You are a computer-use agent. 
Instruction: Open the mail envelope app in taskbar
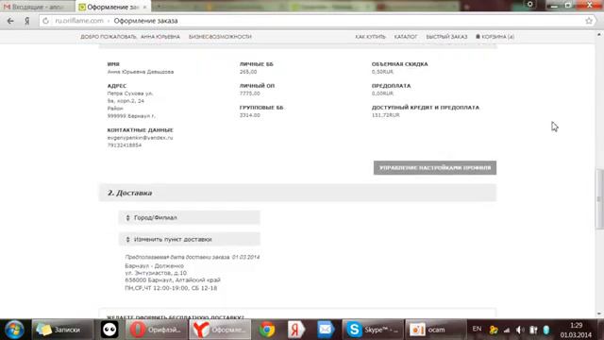point(326,330)
